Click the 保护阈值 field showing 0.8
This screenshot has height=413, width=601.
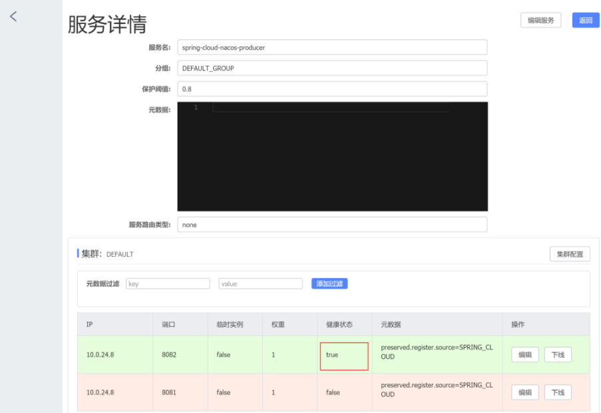pos(331,88)
